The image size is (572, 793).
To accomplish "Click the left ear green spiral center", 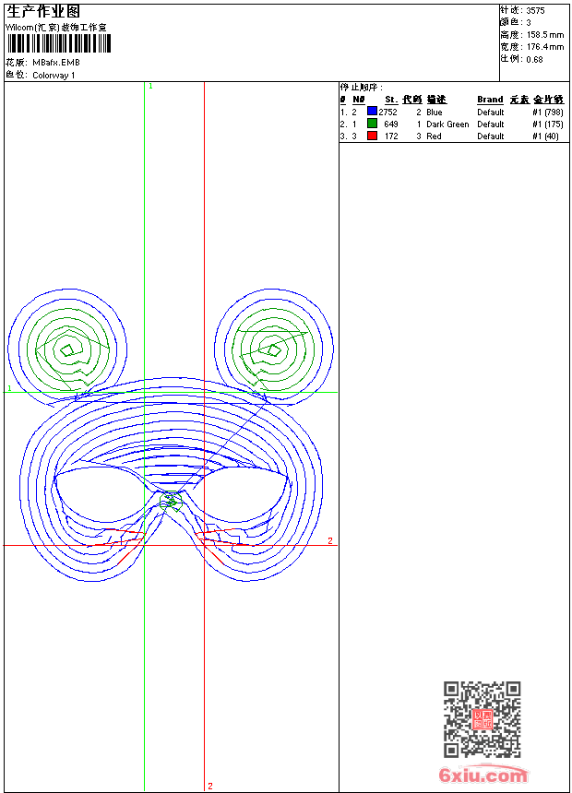I will [x=67, y=349].
